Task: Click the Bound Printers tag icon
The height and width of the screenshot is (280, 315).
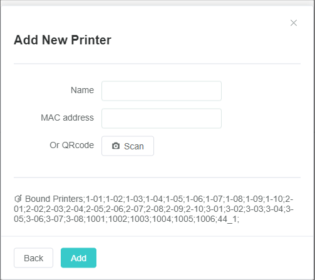Action: (18, 199)
